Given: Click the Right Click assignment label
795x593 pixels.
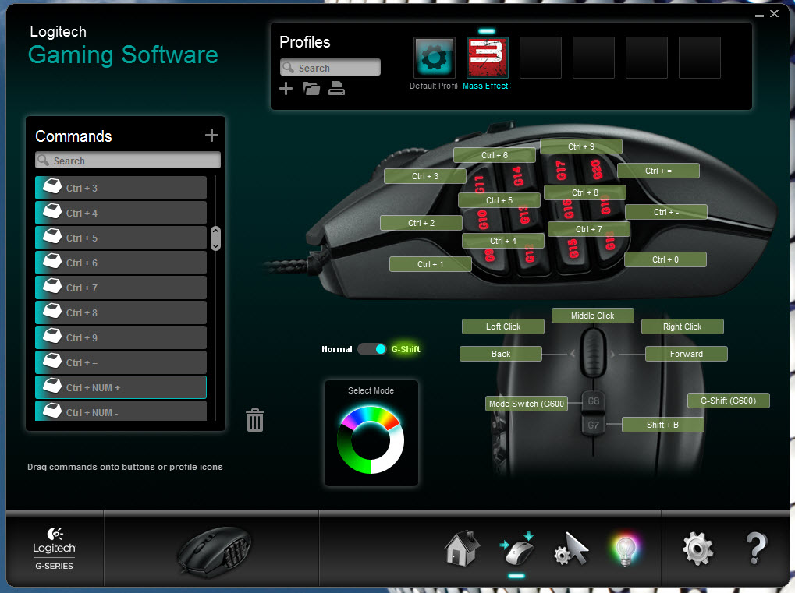Looking at the screenshot, I should click(683, 327).
